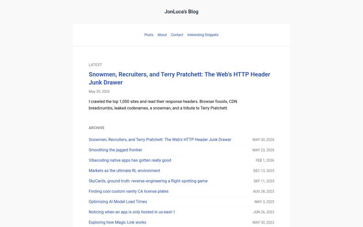Image resolution: width=363 pixels, height=227 pixels.
Task: Open Vibecoding native apps has gotten really good
Action: [130, 160]
